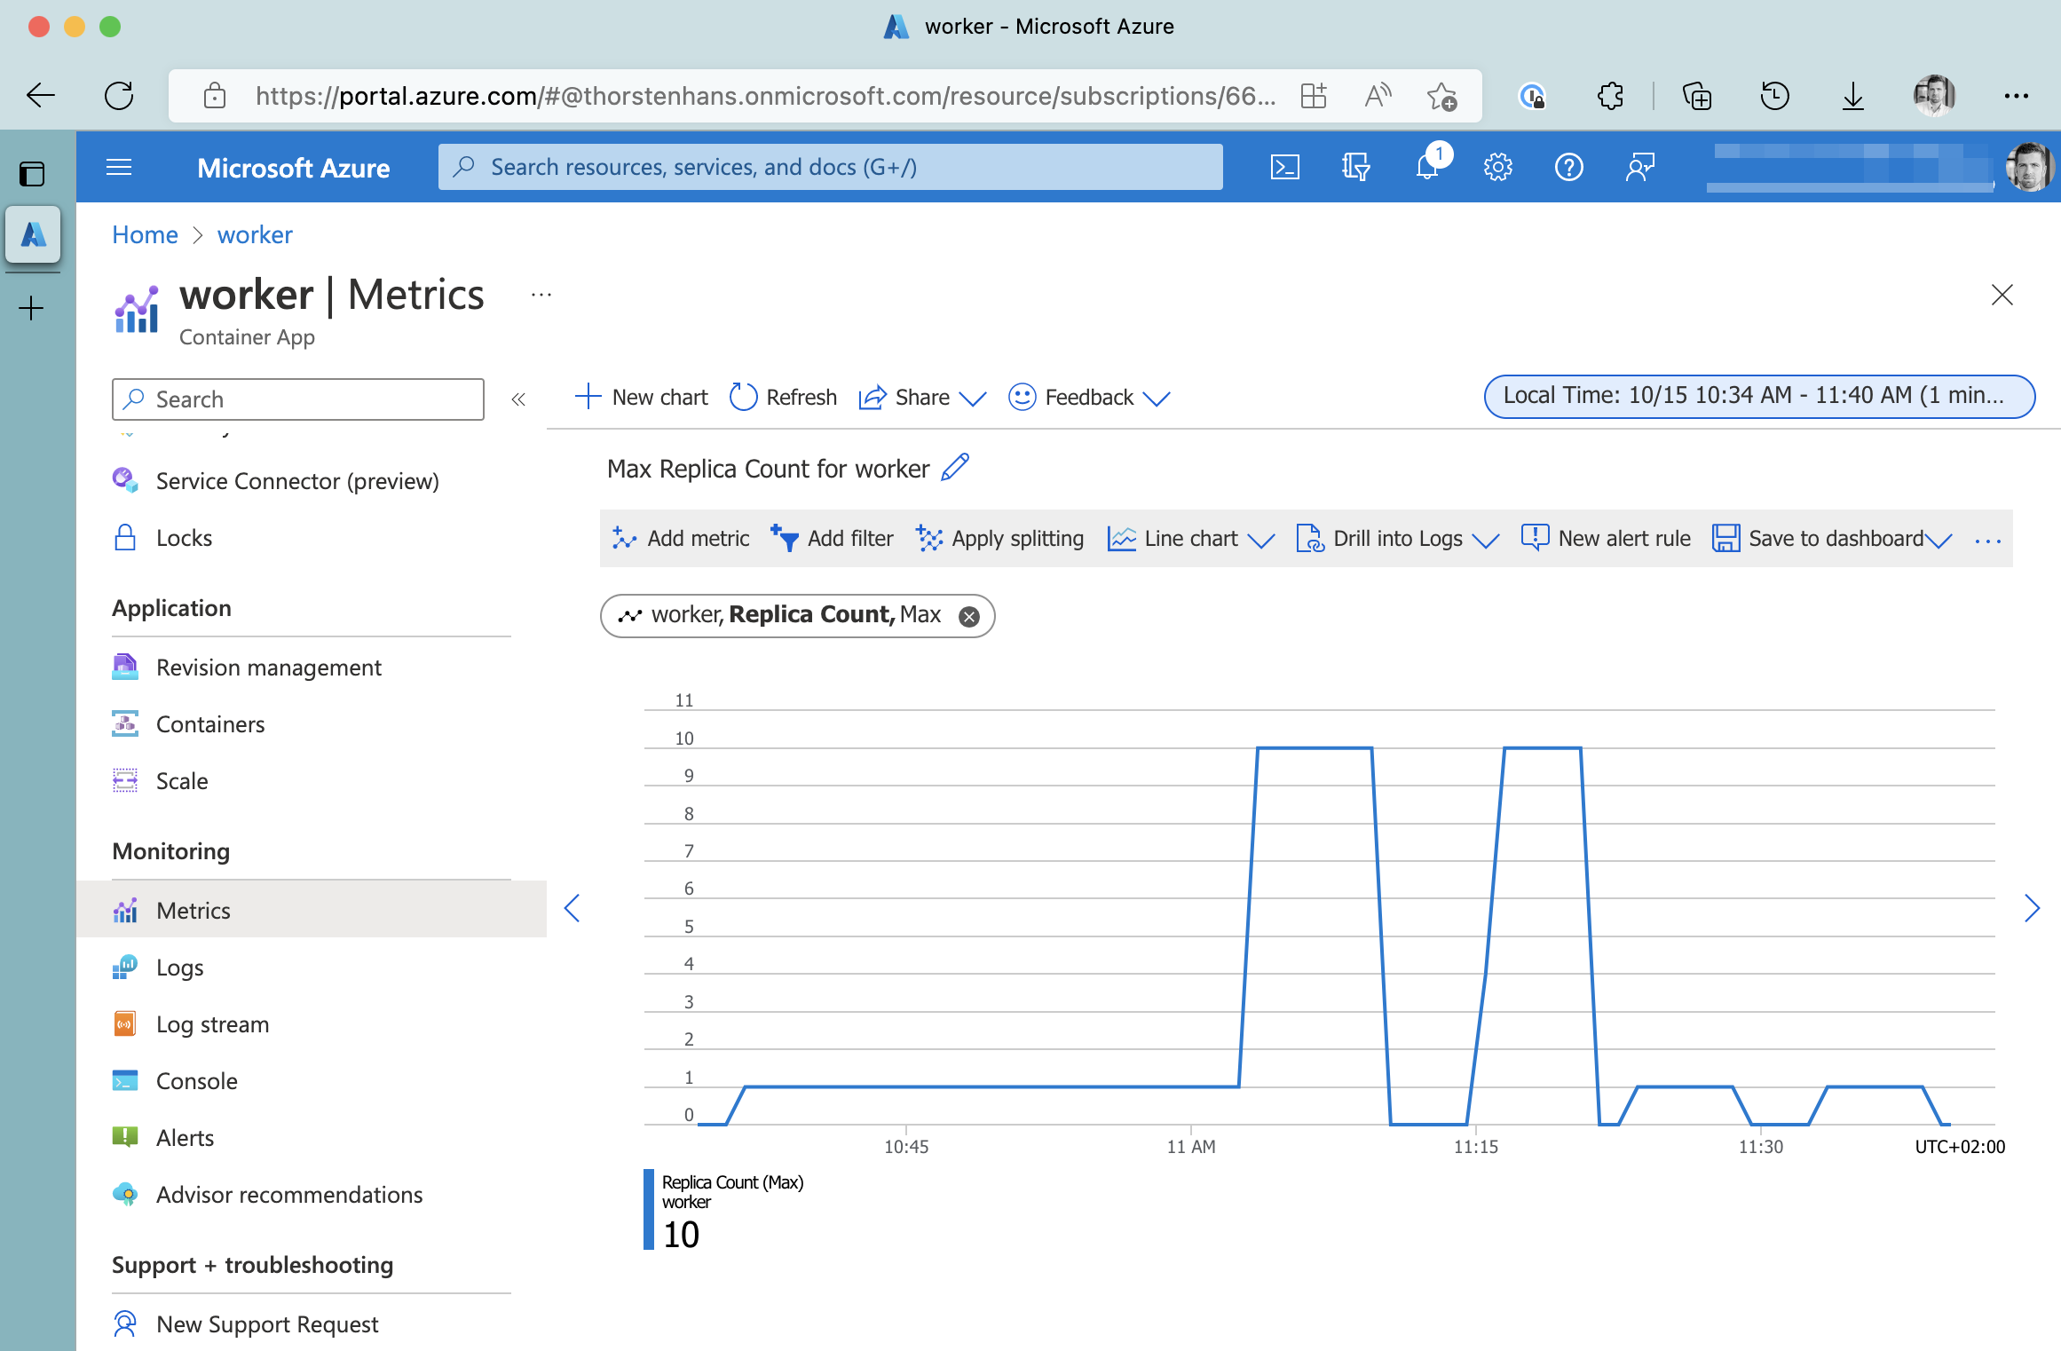Viewport: 2061px width, 1351px height.
Task: Click the blue Replica Count legend swatch
Action: [649, 1209]
